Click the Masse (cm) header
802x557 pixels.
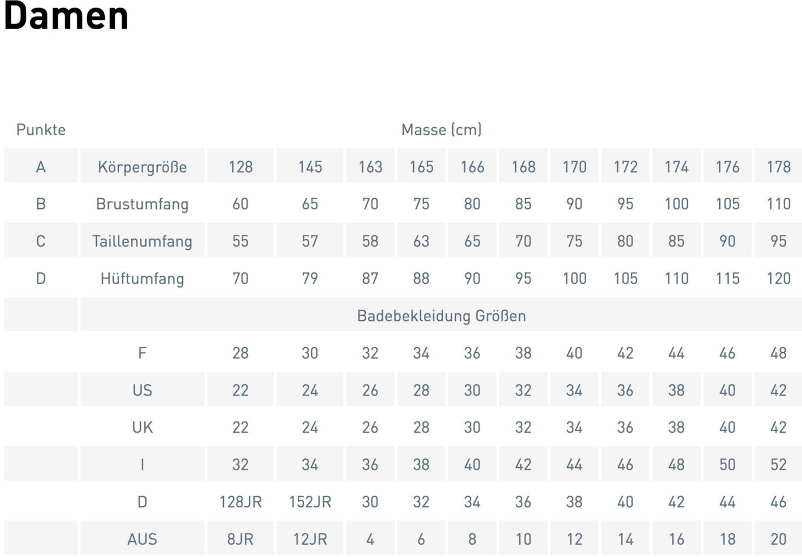point(441,129)
